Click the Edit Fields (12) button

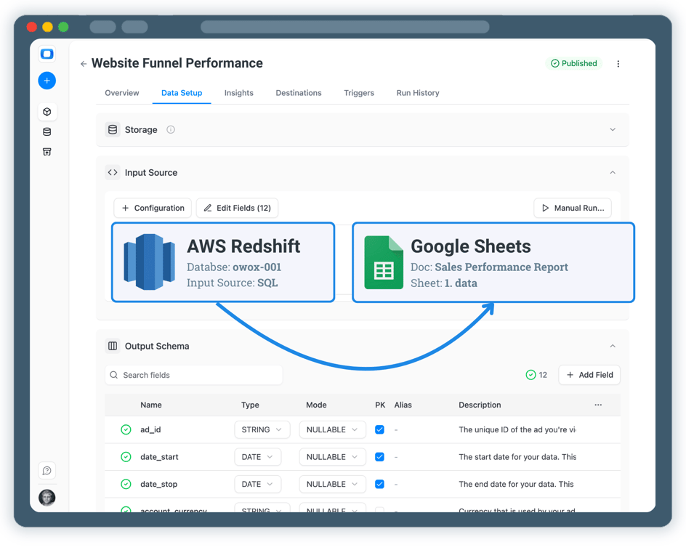pyautogui.click(x=237, y=208)
